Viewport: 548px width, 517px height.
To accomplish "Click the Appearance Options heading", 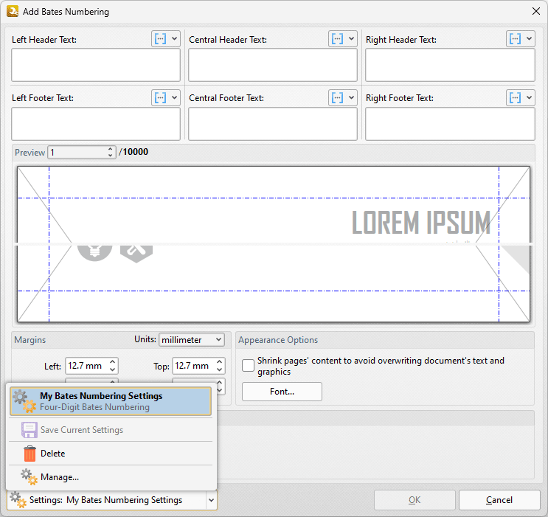I will pos(278,340).
